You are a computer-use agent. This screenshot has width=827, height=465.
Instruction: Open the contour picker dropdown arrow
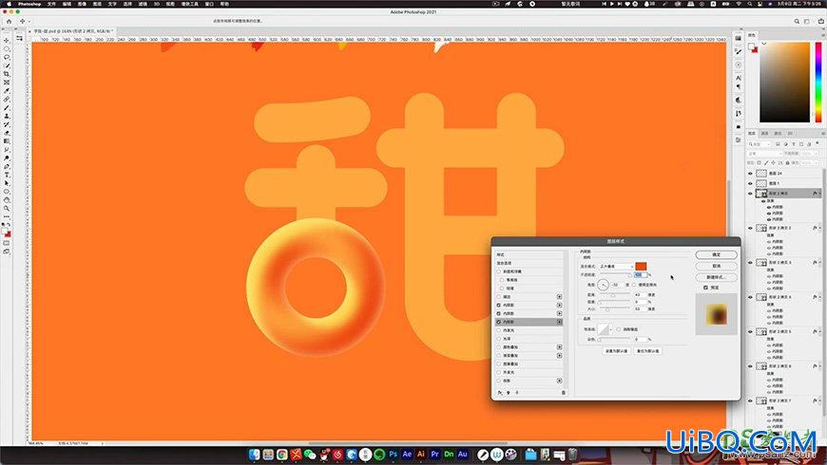click(611, 329)
